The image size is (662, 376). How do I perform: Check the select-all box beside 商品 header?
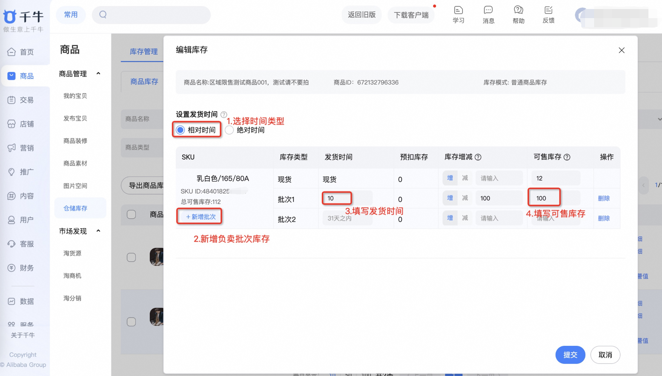(x=131, y=215)
